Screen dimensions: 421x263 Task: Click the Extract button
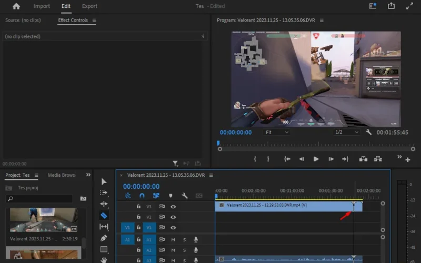point(378,159)
